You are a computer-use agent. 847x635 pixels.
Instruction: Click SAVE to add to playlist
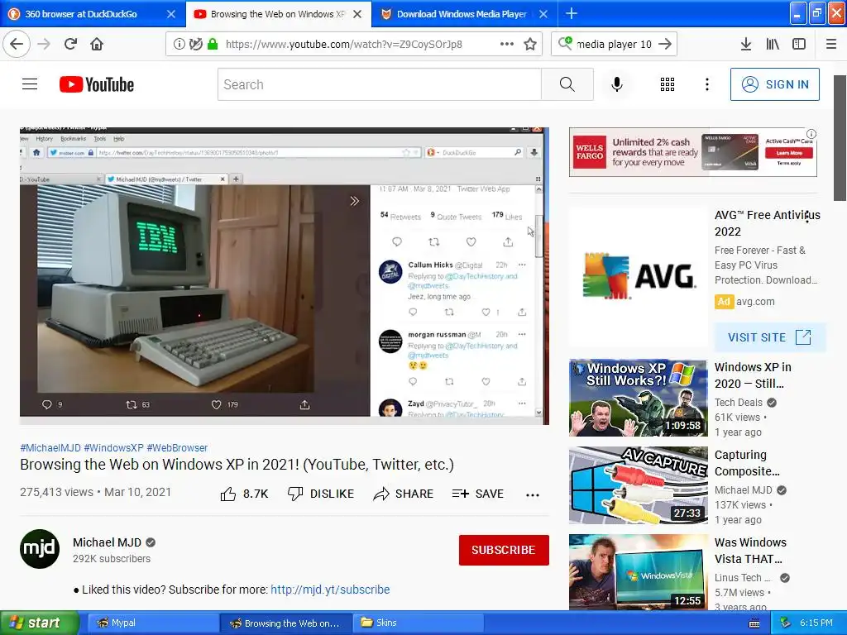(477, 494)
